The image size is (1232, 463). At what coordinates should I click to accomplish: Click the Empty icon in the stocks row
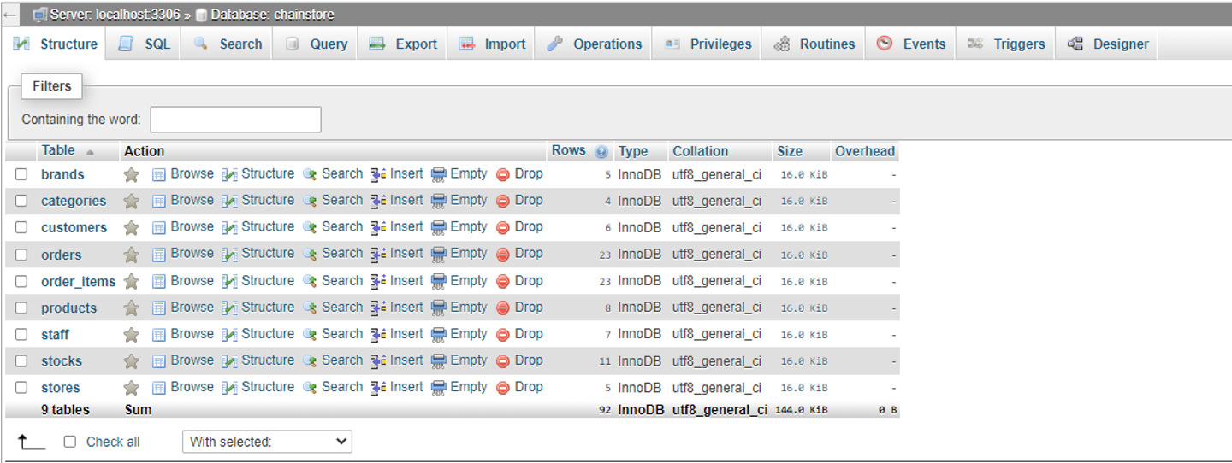point(439,360)
